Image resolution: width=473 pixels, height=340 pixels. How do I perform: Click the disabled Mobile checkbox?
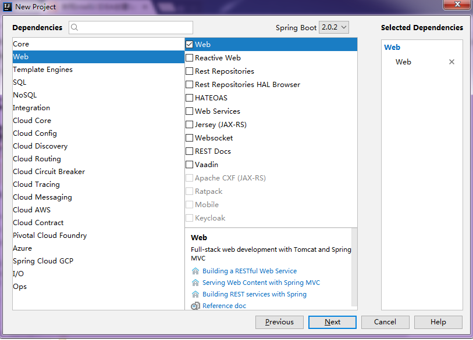point(190,205)
